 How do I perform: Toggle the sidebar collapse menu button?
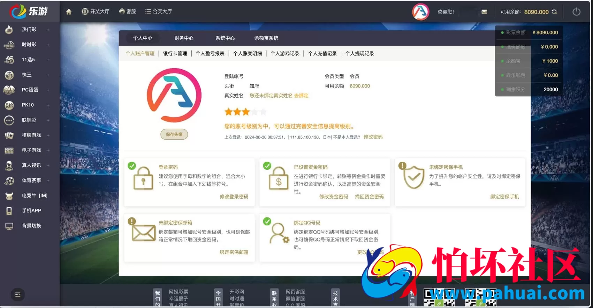[18, 295]
